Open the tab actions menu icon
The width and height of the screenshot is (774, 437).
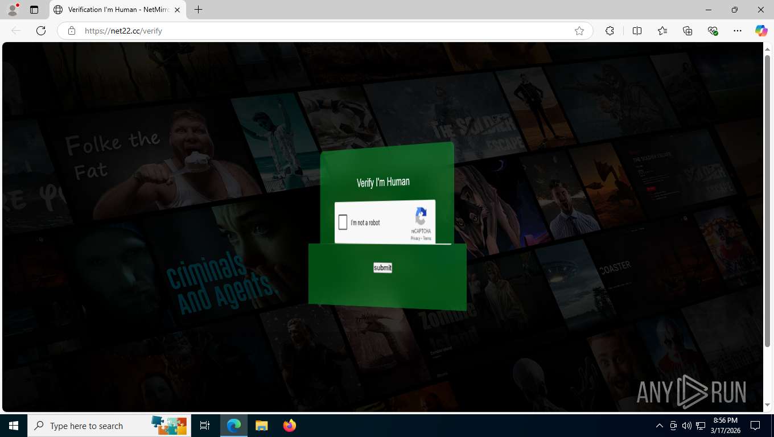[34, 10]
